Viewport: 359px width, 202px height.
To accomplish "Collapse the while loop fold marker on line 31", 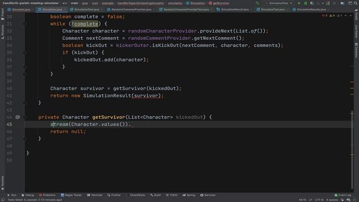I will 25,24.
